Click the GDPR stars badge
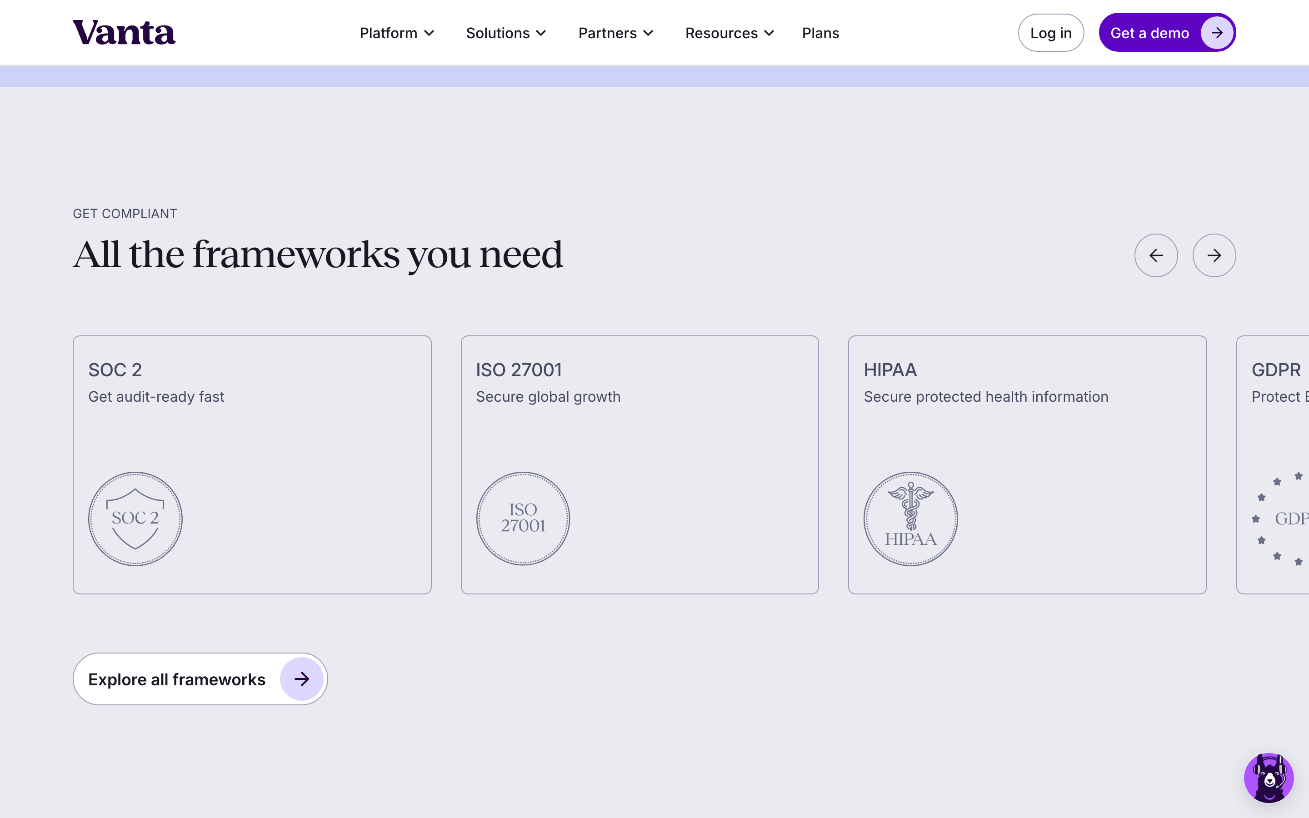This screenshot has height=818, width=1309. pyautogui.click(x=1281, y=519)
